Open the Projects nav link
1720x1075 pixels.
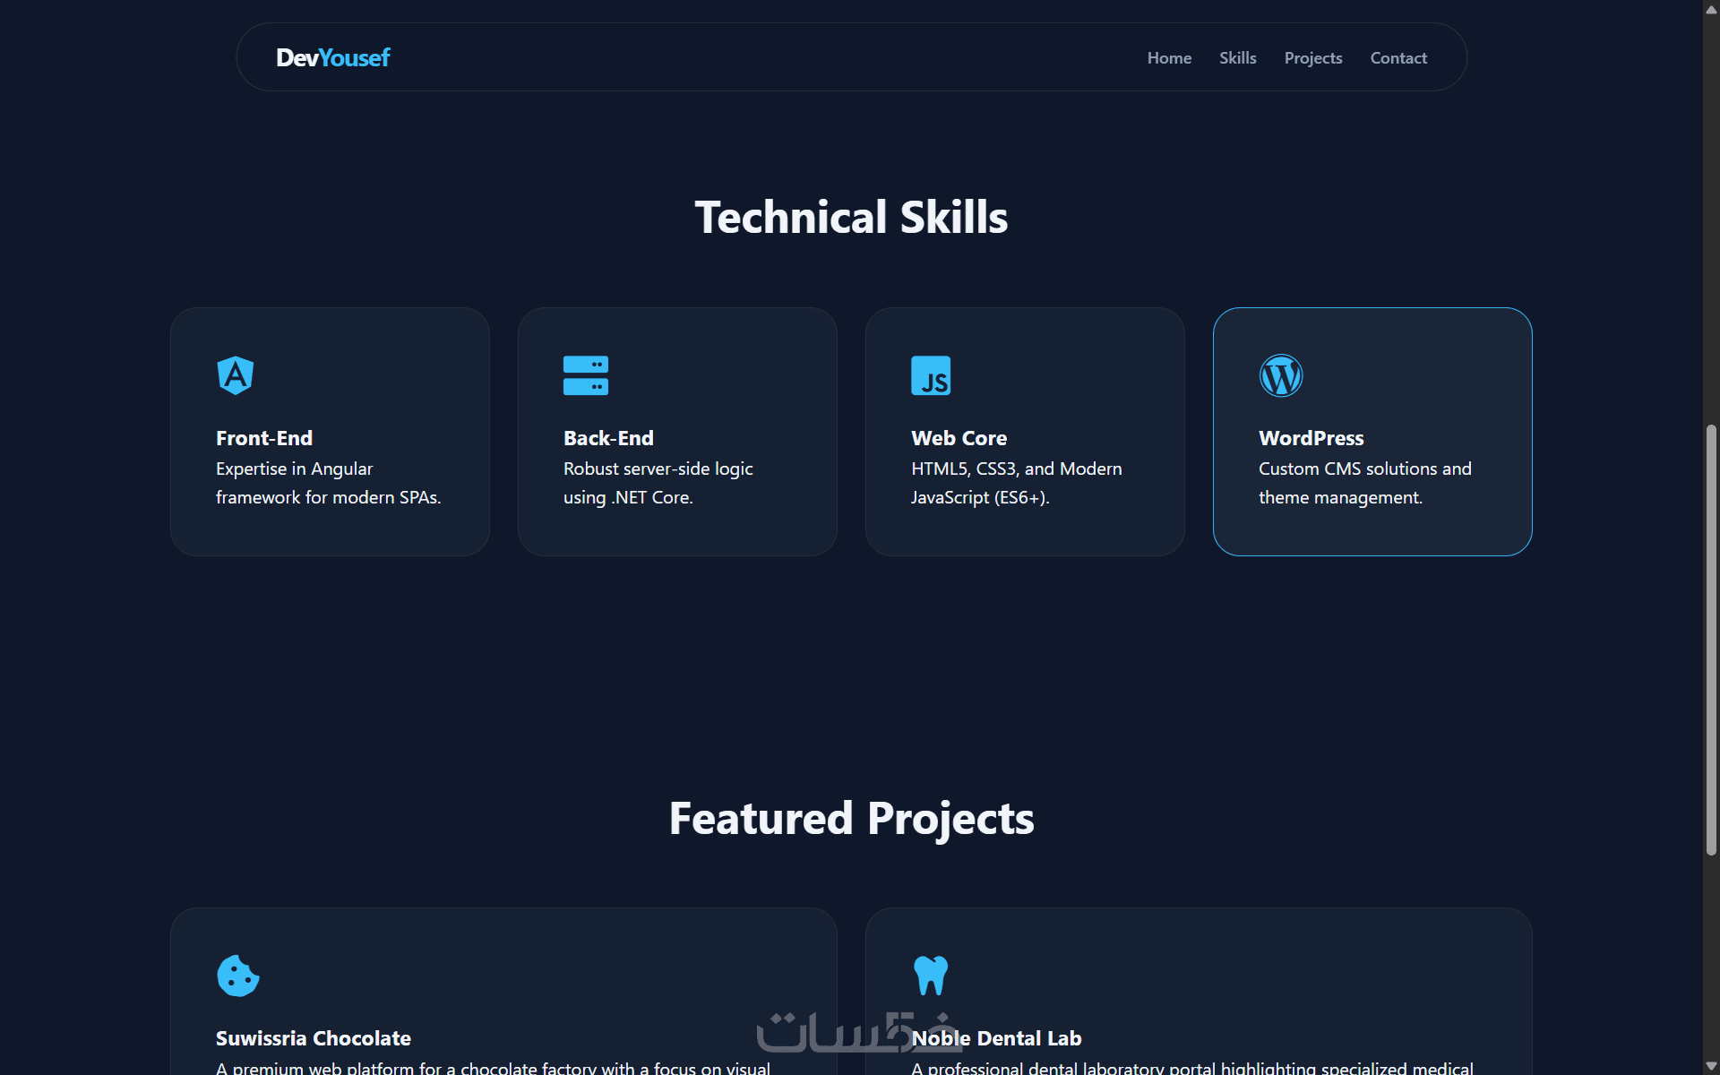1312,57
